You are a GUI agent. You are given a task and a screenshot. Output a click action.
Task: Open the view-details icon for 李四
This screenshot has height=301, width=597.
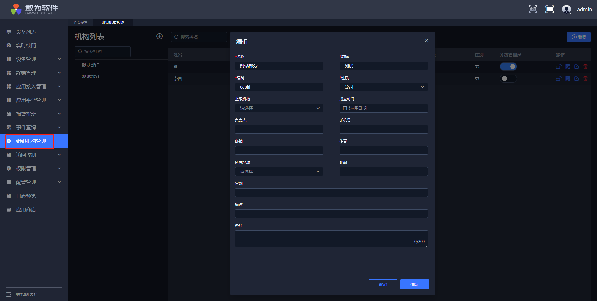pyautogui.click(x=567, y=79)
